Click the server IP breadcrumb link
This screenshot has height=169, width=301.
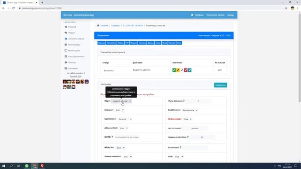(x=133, y=25)
